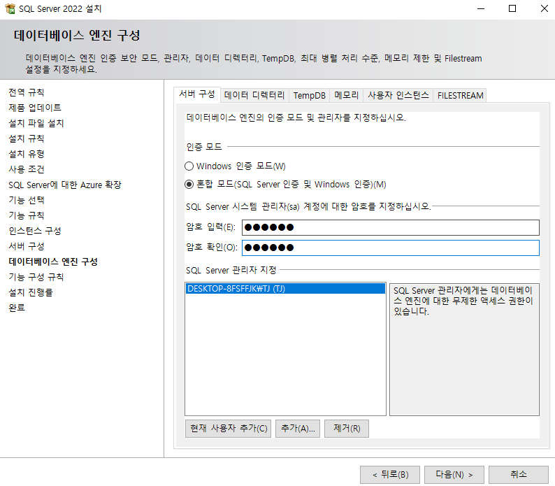
Task: Click 데이터베이스 엔진 구성 bold step
Action: [x=53, y=262]
